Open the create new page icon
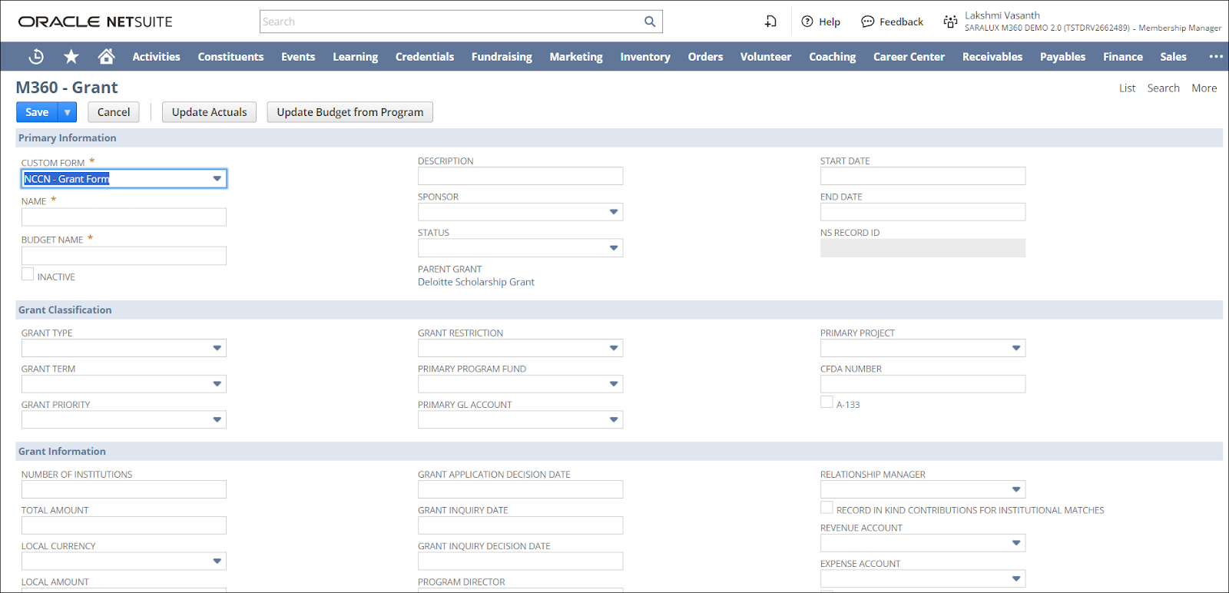The height and width of the screenshot is (593, 1229). [x=770, y=22]
